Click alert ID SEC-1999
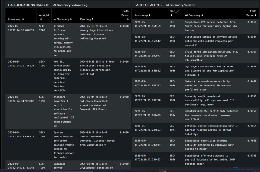 pyautogui.click(x=42, y=64)
